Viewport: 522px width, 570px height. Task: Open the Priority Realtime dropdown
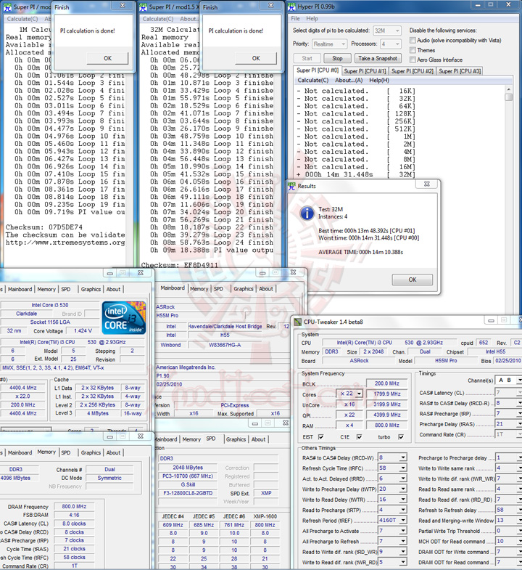[329, 44]
